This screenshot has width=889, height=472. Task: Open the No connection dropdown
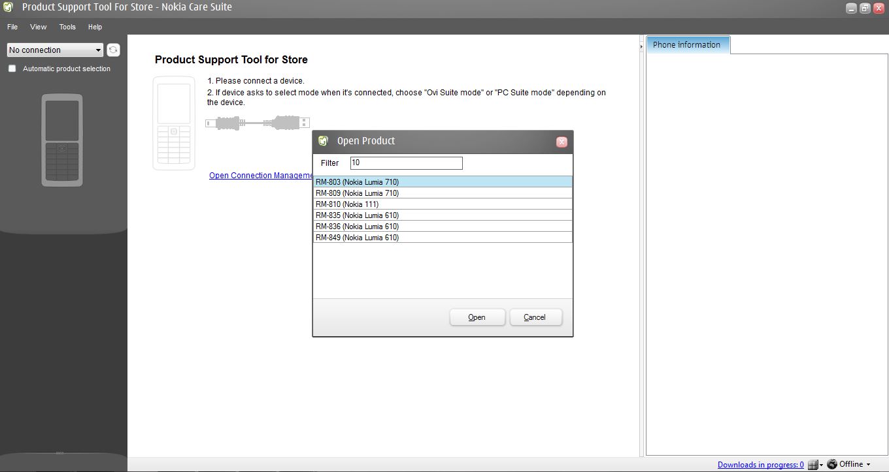[x=55, y=50]
